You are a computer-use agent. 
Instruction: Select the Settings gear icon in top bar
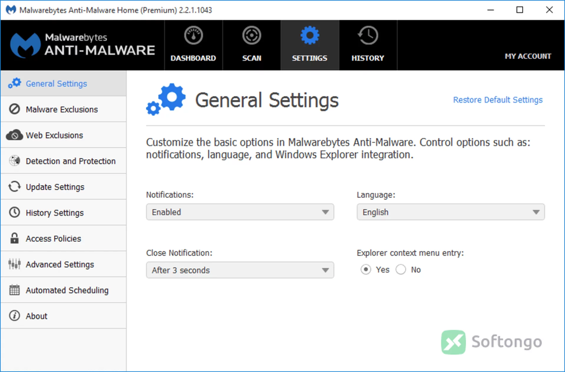pyautogui.click(x=310, y=35)
